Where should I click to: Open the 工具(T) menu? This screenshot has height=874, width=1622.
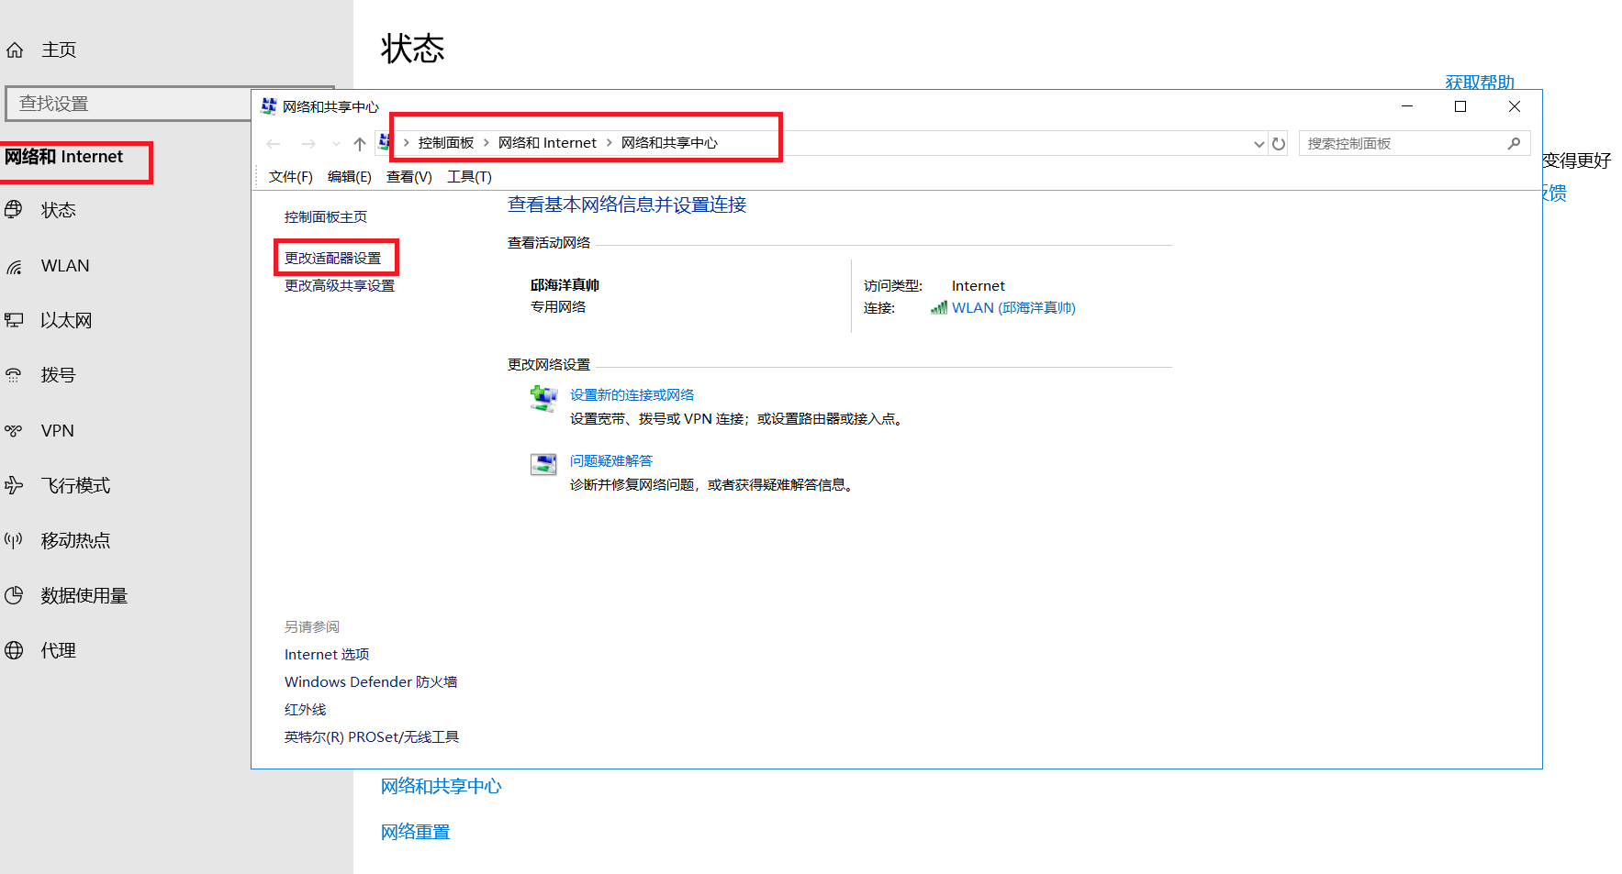point(468,176)
